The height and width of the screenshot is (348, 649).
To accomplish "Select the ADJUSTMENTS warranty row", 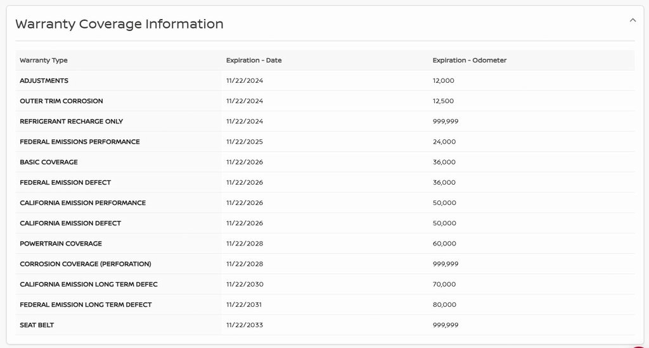I will point(44,81).
